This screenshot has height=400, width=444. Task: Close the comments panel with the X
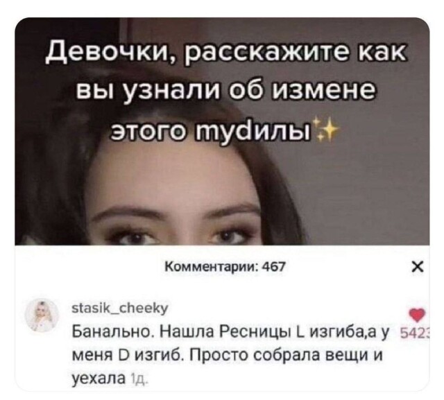tap(418, 267)
